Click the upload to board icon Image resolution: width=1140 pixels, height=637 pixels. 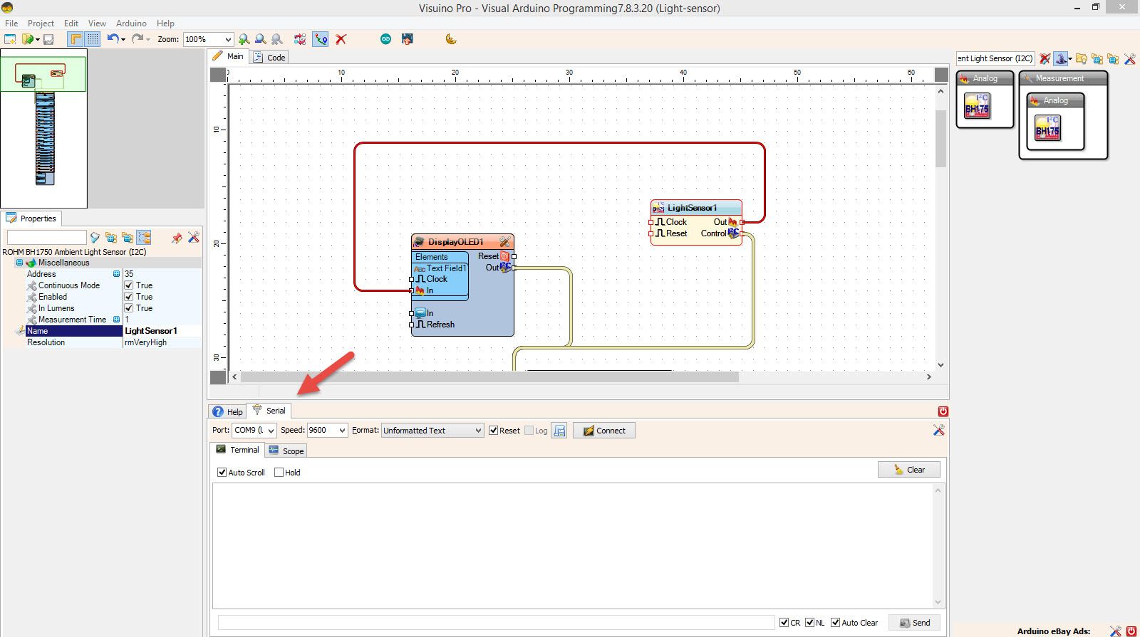(408, 39)
